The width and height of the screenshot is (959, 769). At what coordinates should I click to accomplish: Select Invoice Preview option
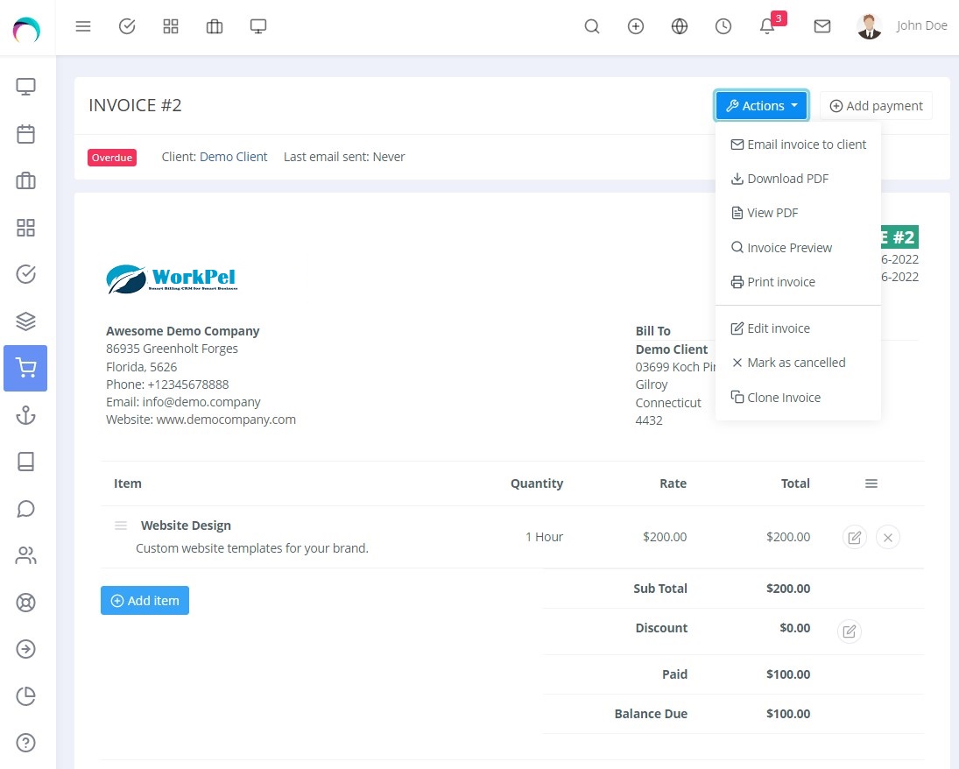coord(798,248)
